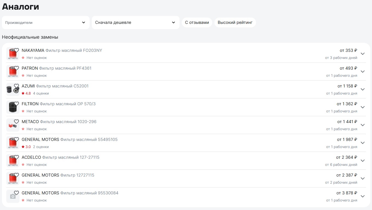Favorite the PATRON PF4361 oil filter
This screenshot has width=372, height=210.
[16, 68]
